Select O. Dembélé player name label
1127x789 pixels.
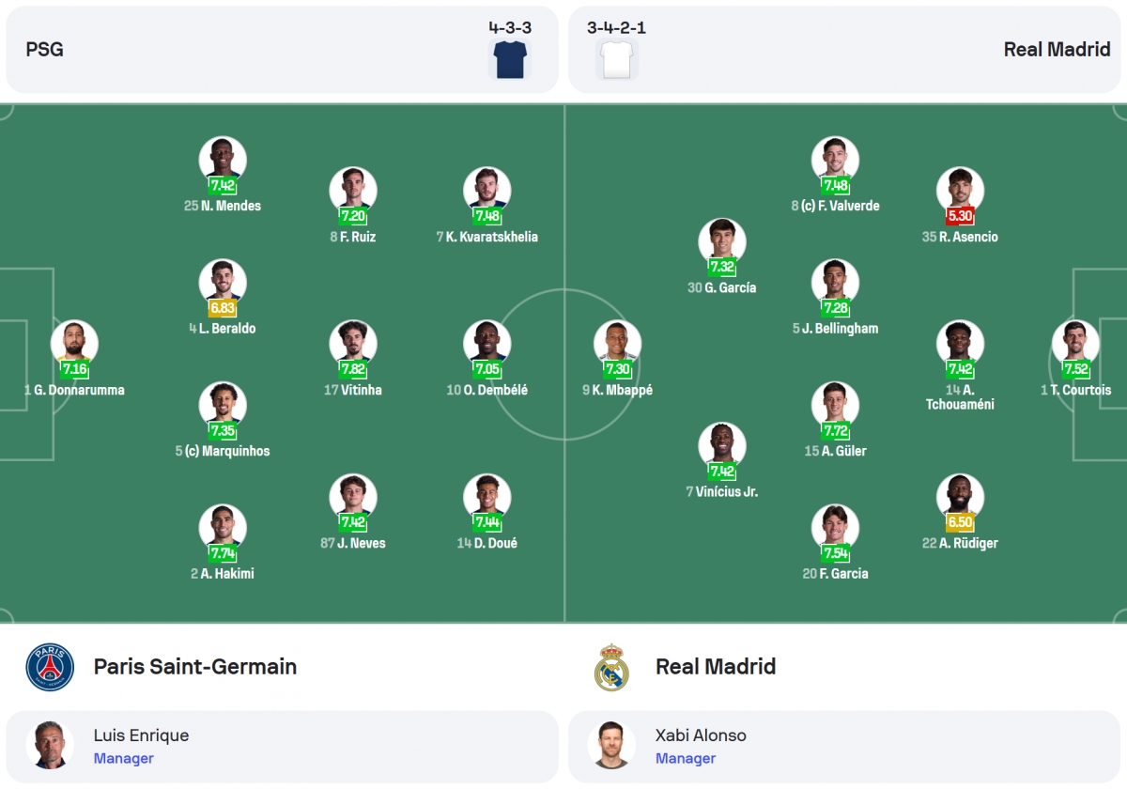(495, 390)
